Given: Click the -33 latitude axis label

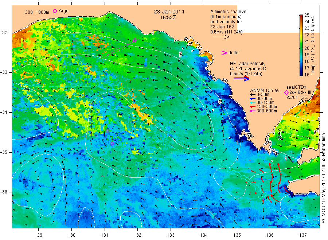Looking at the screenshot, I should coord(4,72).
